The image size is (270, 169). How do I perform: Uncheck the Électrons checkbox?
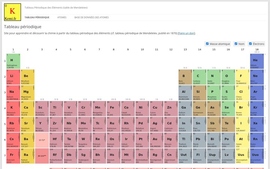(250, 44)
